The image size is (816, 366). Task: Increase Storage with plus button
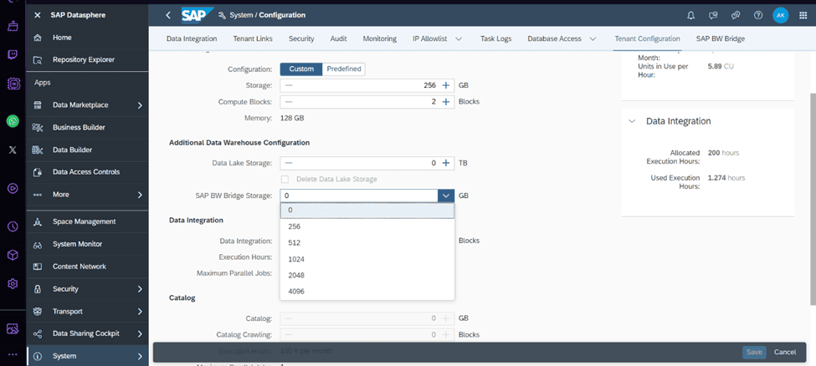pyautogui.click(x=445, y=85)
